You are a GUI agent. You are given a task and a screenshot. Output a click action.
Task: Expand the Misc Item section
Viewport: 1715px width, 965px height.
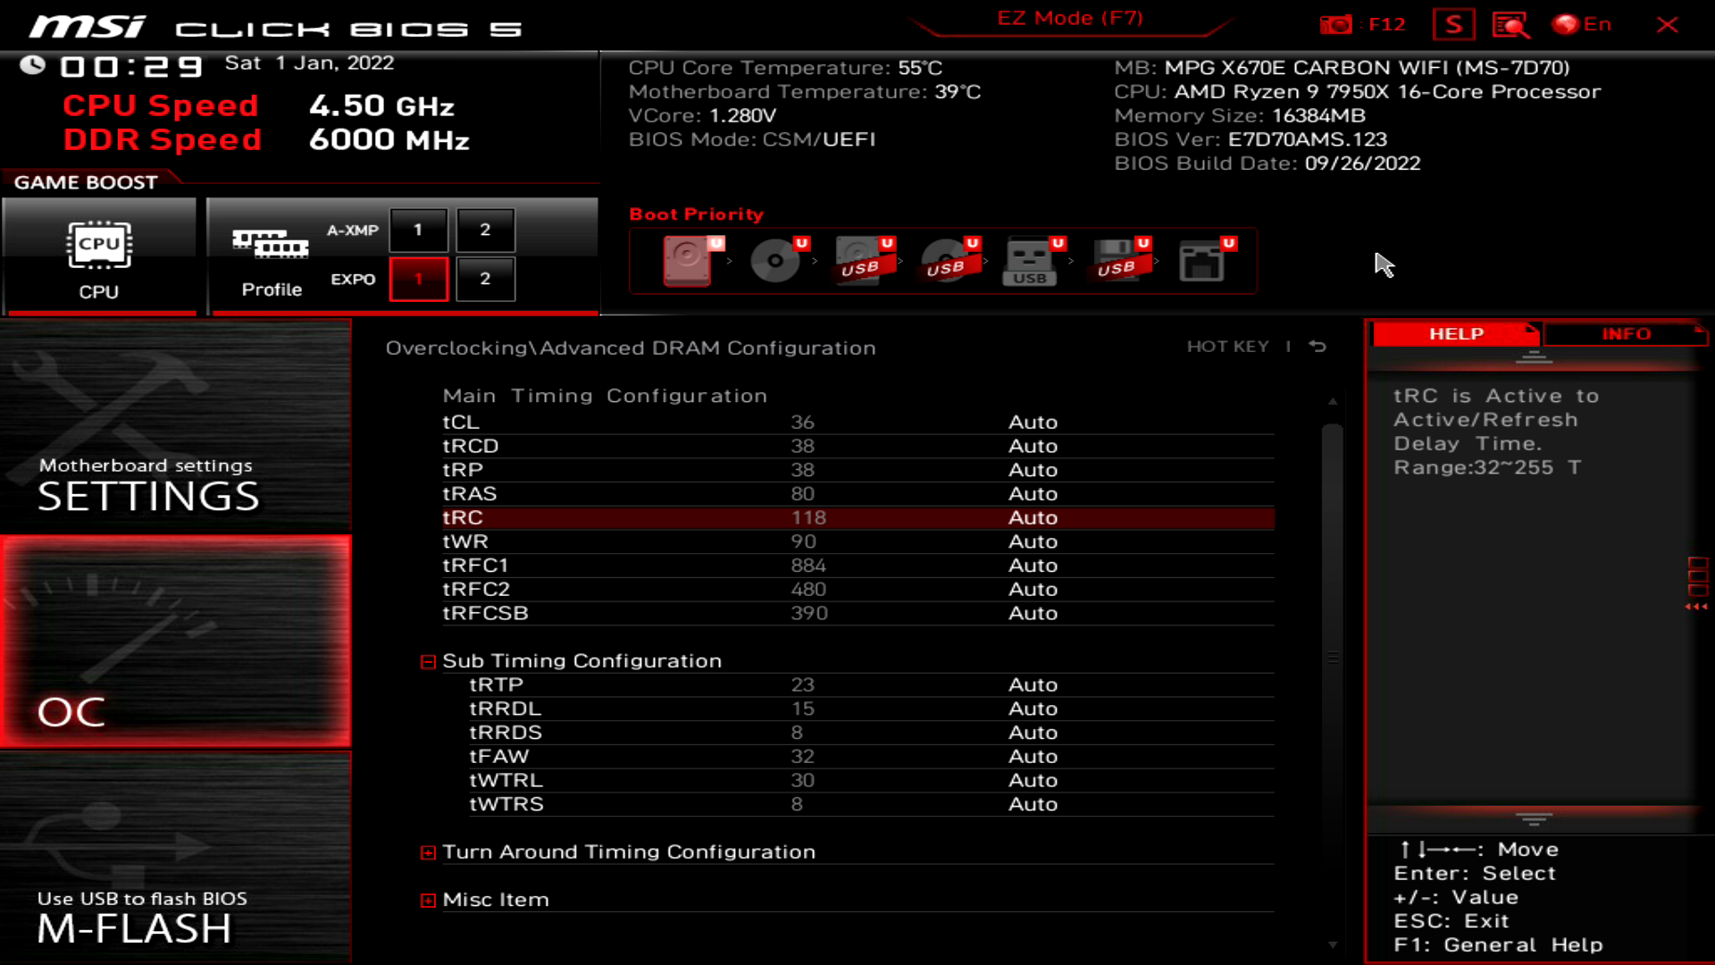click(428, 901)
